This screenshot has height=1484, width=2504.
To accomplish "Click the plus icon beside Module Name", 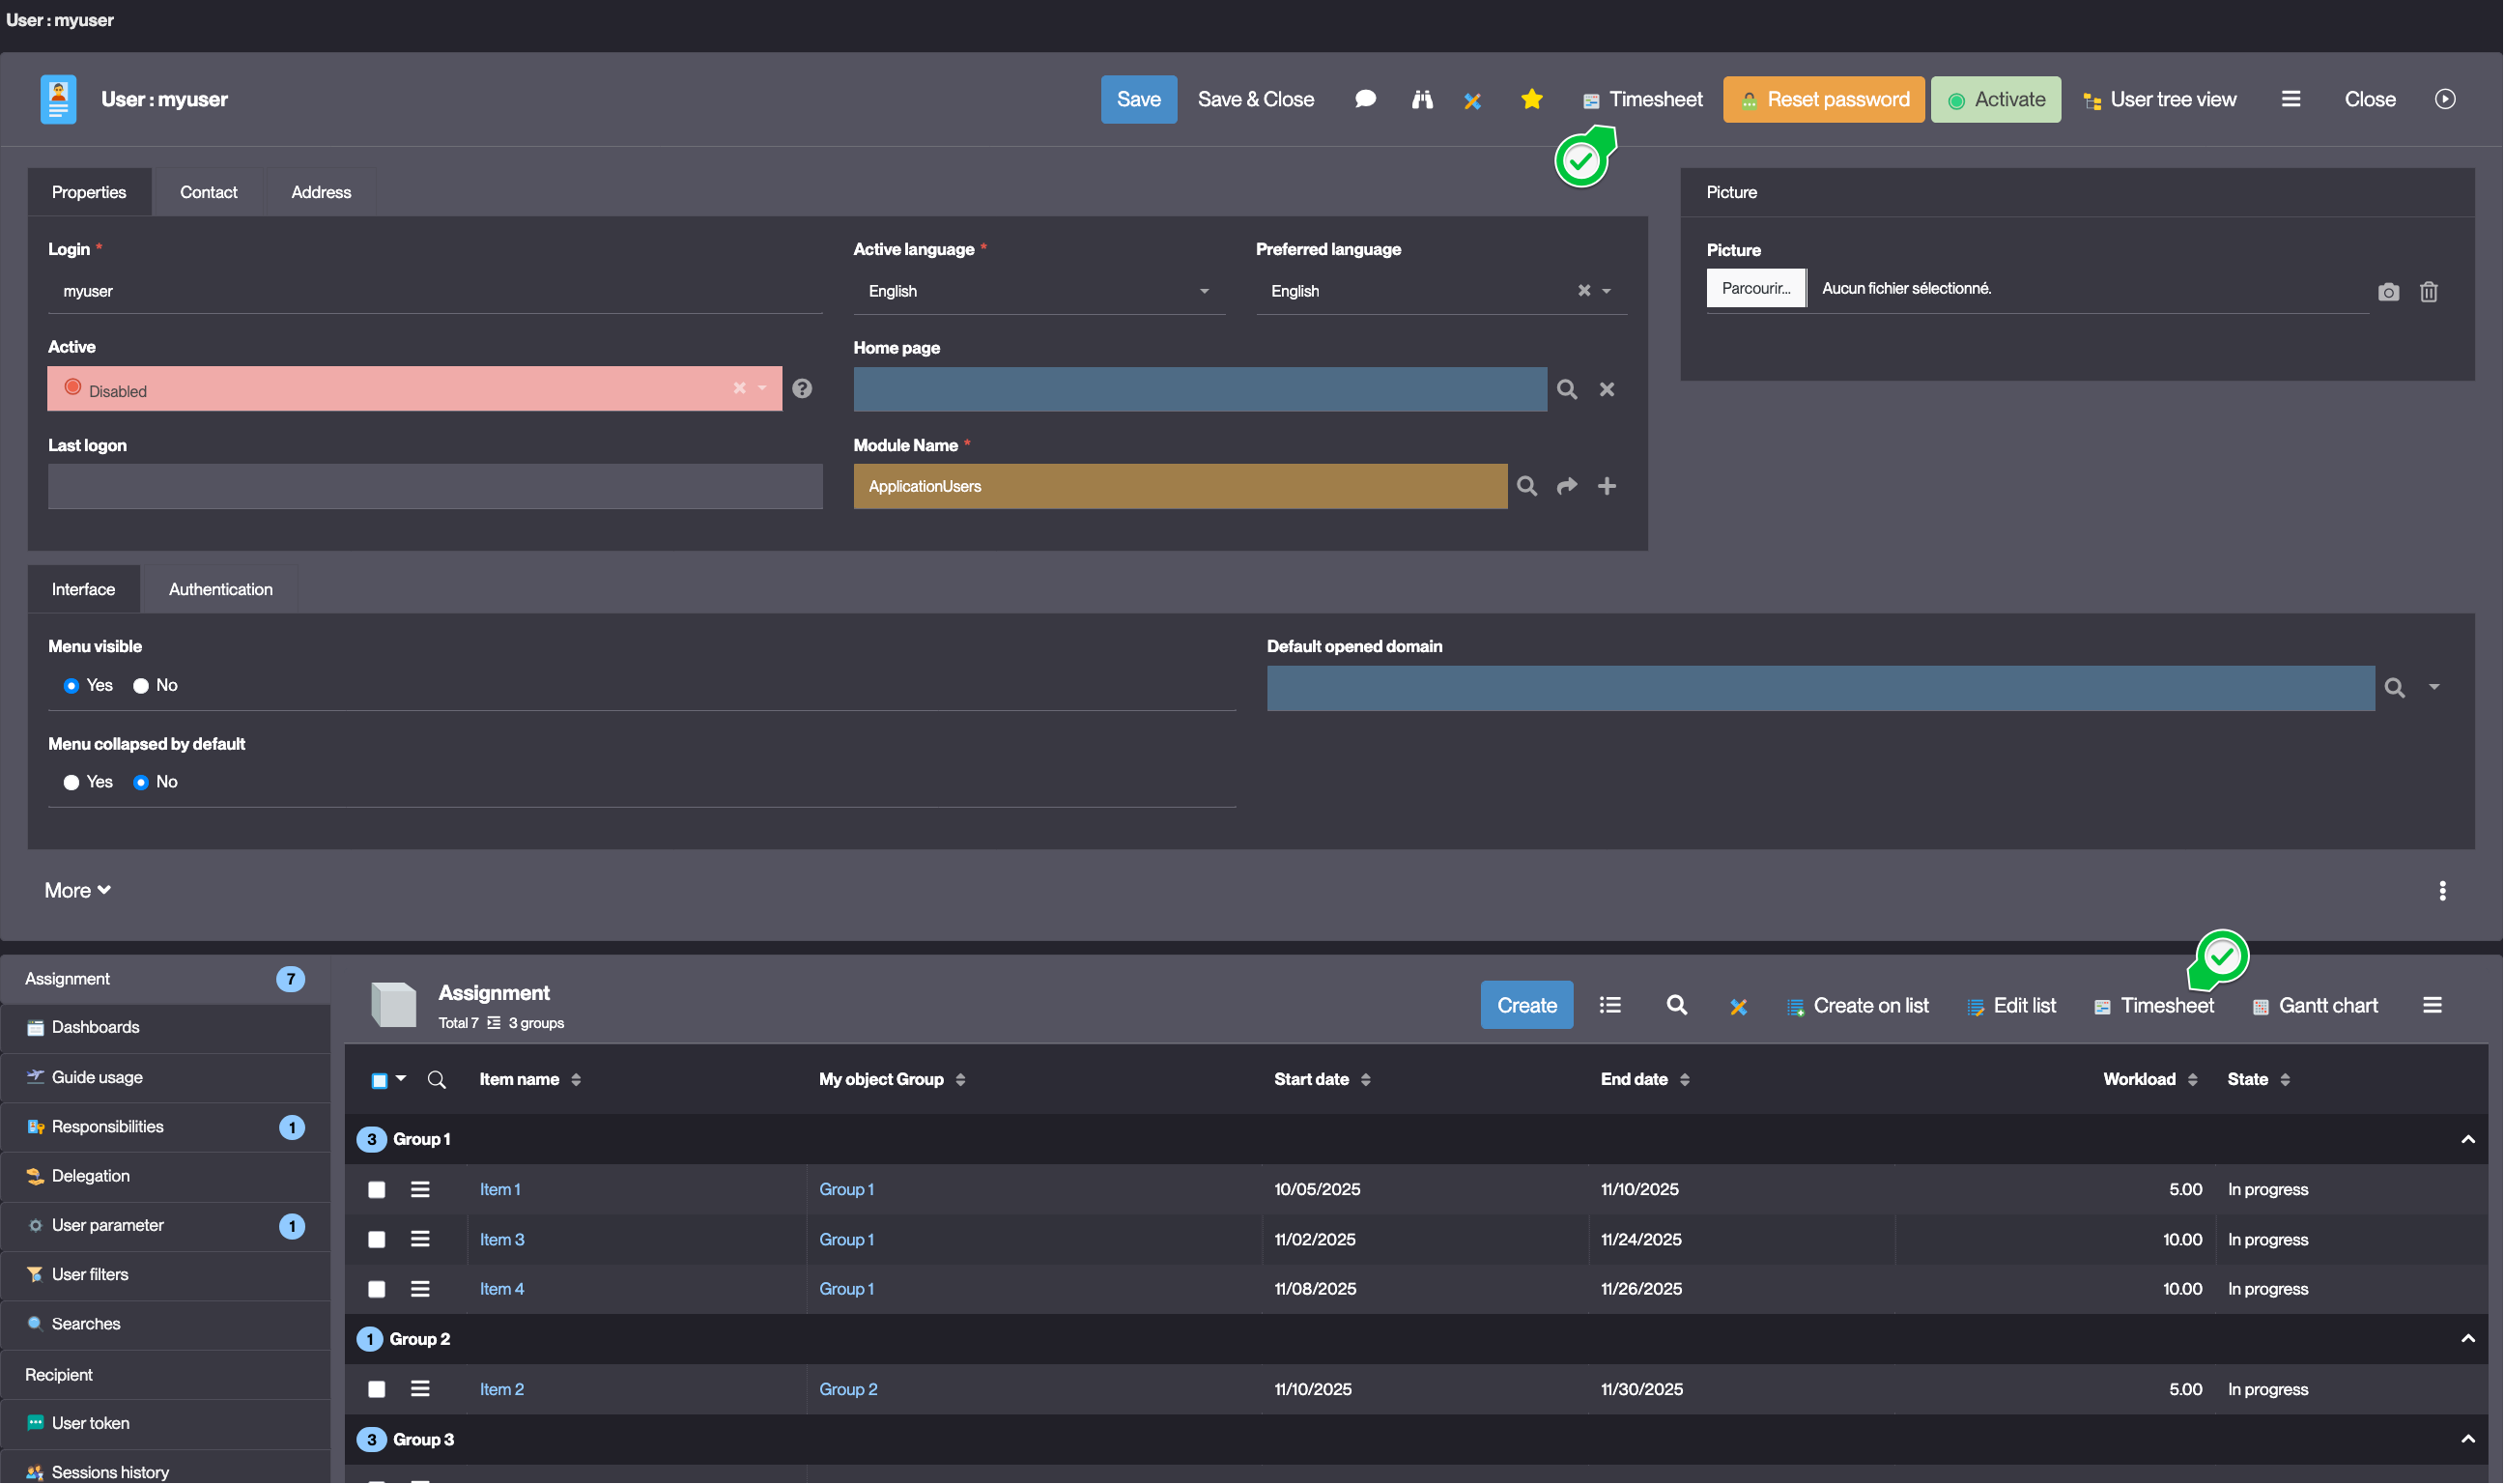I will coord(1607,486).
